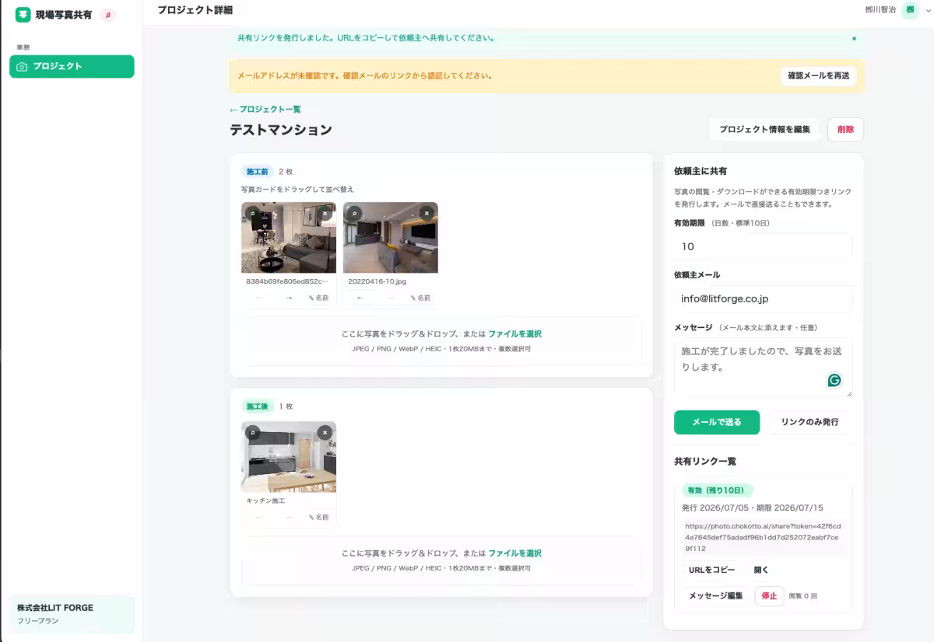Click the メッセージ text area

763,367
